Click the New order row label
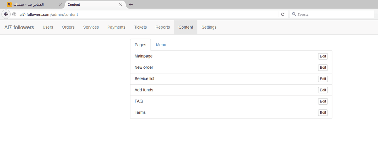The width and height of the screenshot is (378, 156). tap(144, 67)
